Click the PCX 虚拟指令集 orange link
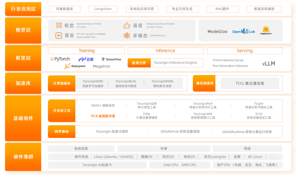 pyautogui.click(x=103, y=116)
